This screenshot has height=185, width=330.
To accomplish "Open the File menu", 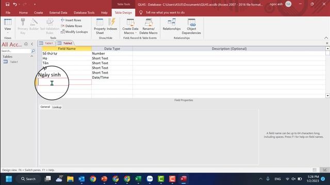I will tap(8, 12).
